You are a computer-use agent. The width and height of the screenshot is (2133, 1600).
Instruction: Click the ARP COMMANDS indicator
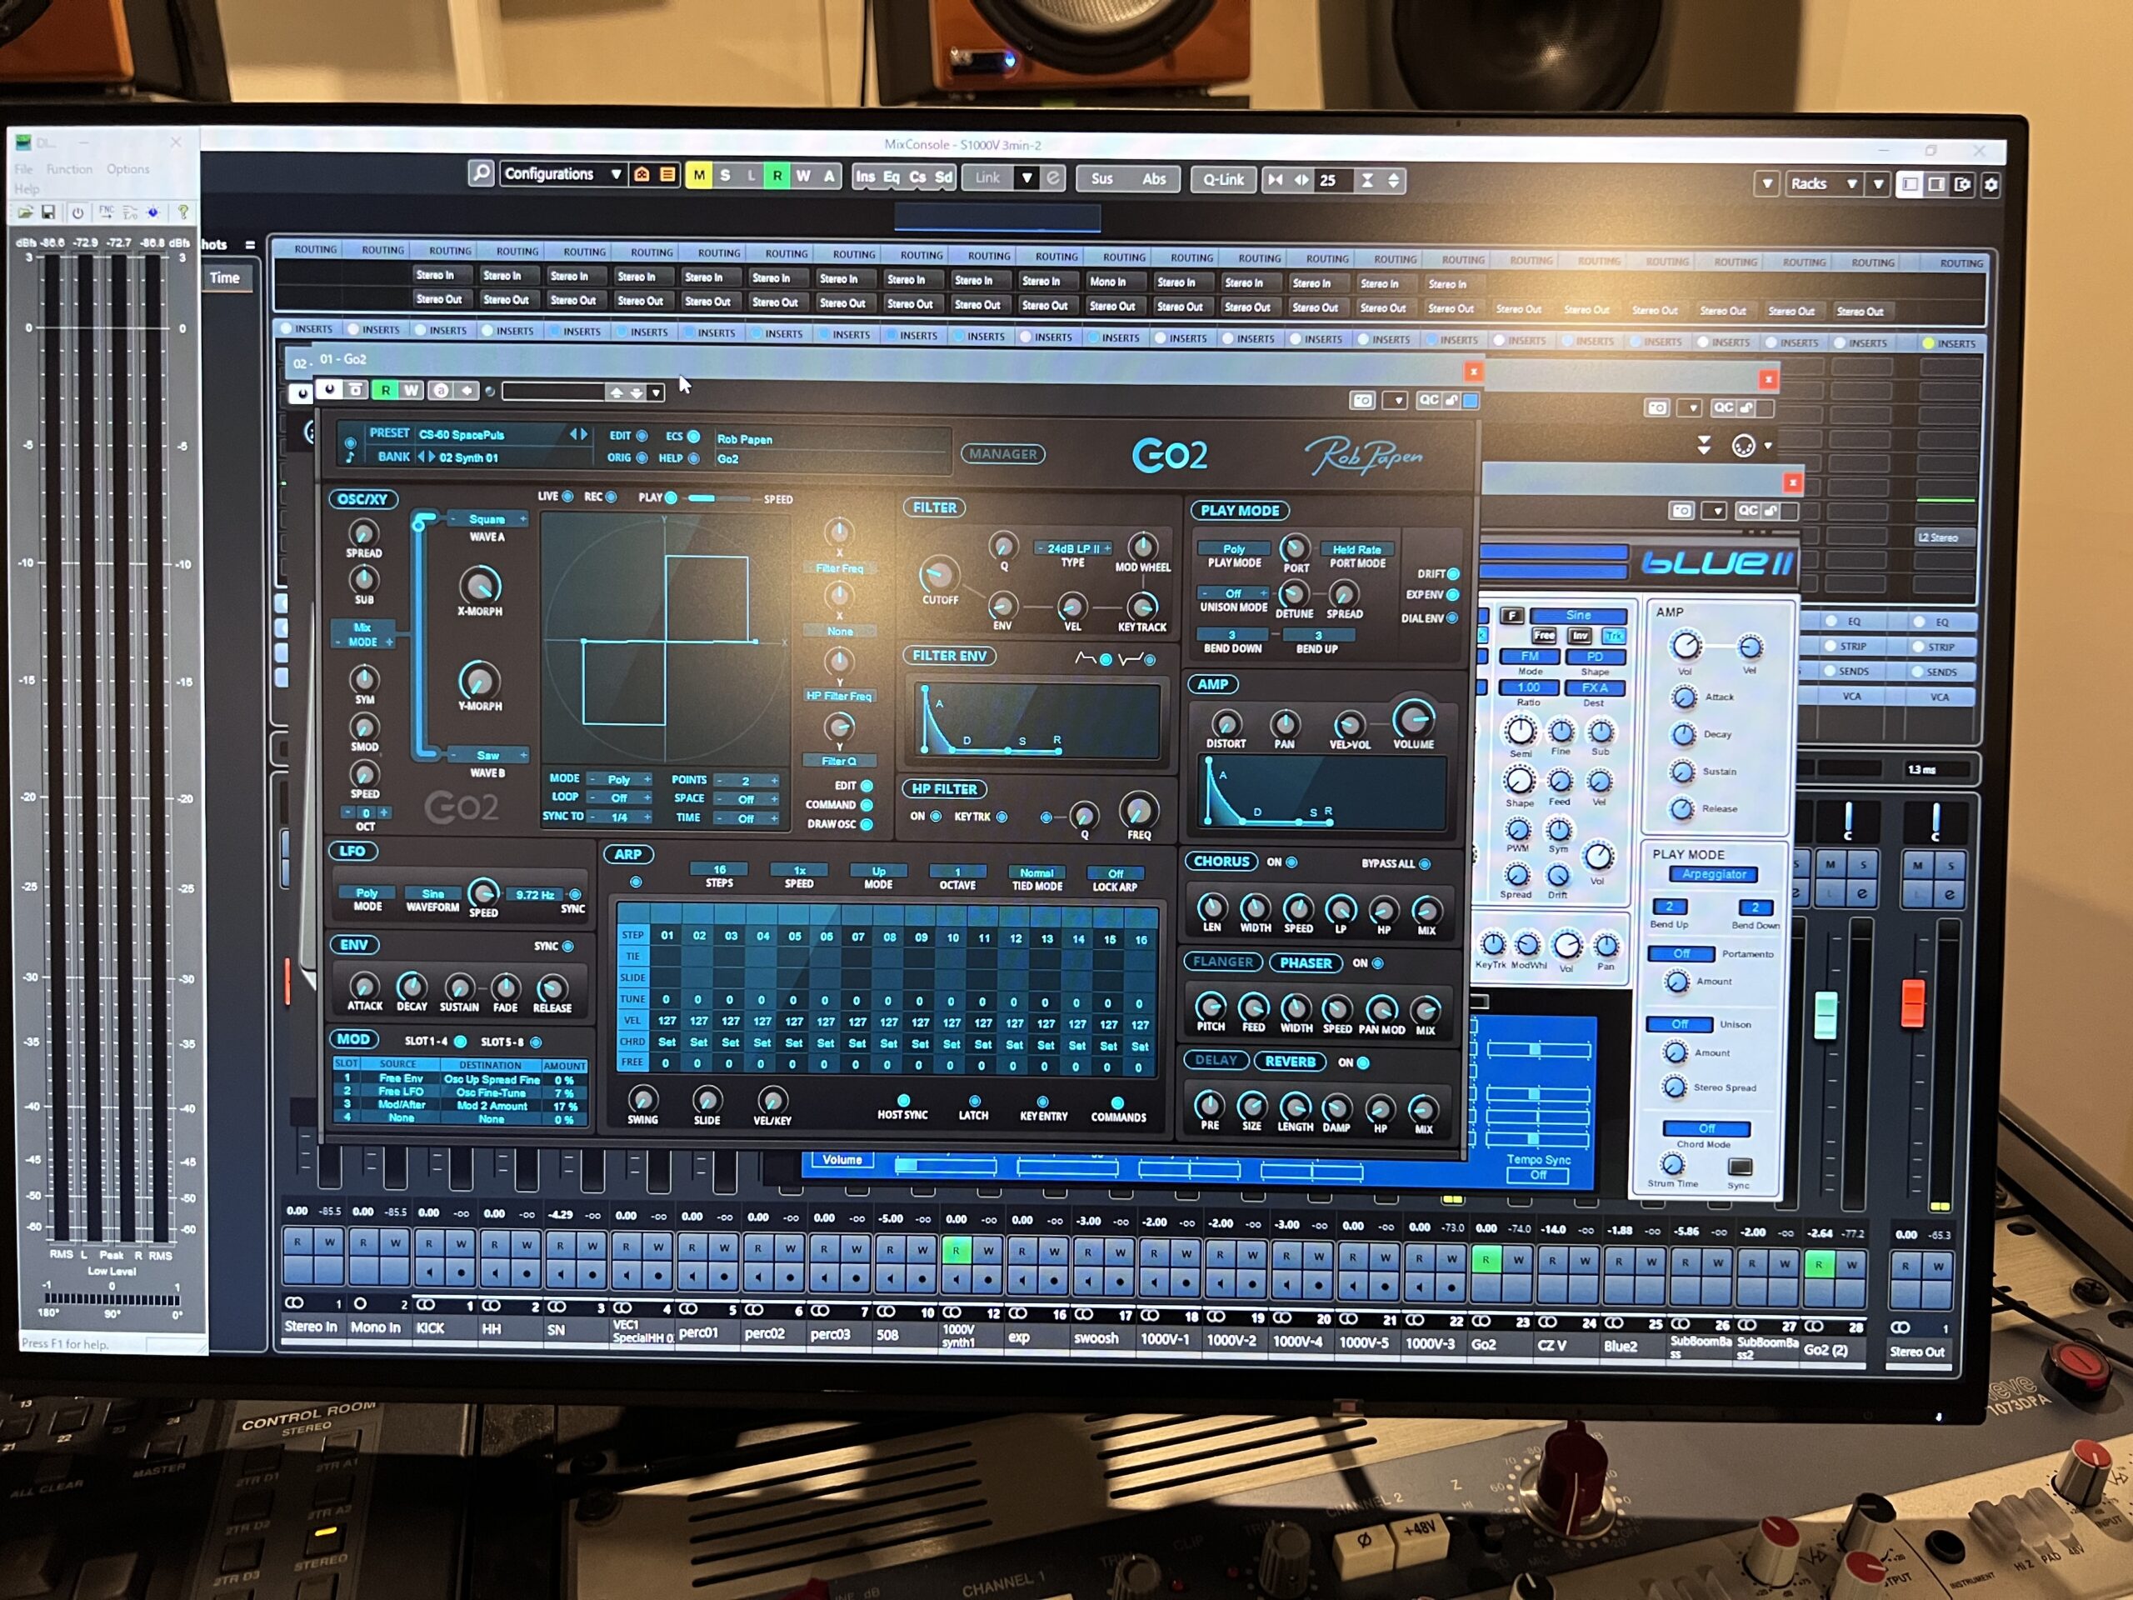[x=1116, y=1102]
